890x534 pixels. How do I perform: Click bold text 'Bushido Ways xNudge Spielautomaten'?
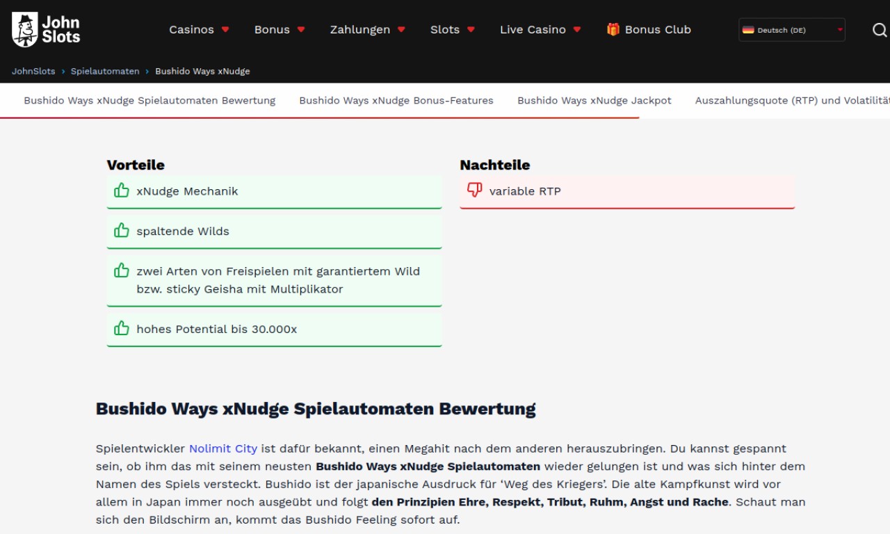click(428, 467)
